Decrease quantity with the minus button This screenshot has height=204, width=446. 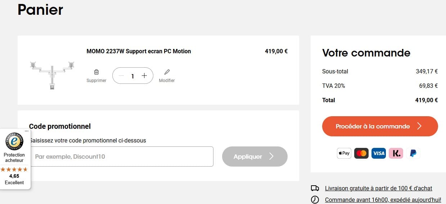(121, 76)
